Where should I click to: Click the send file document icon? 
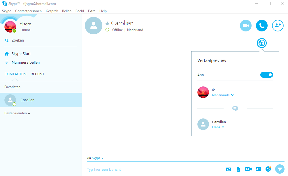click(238, 169)
